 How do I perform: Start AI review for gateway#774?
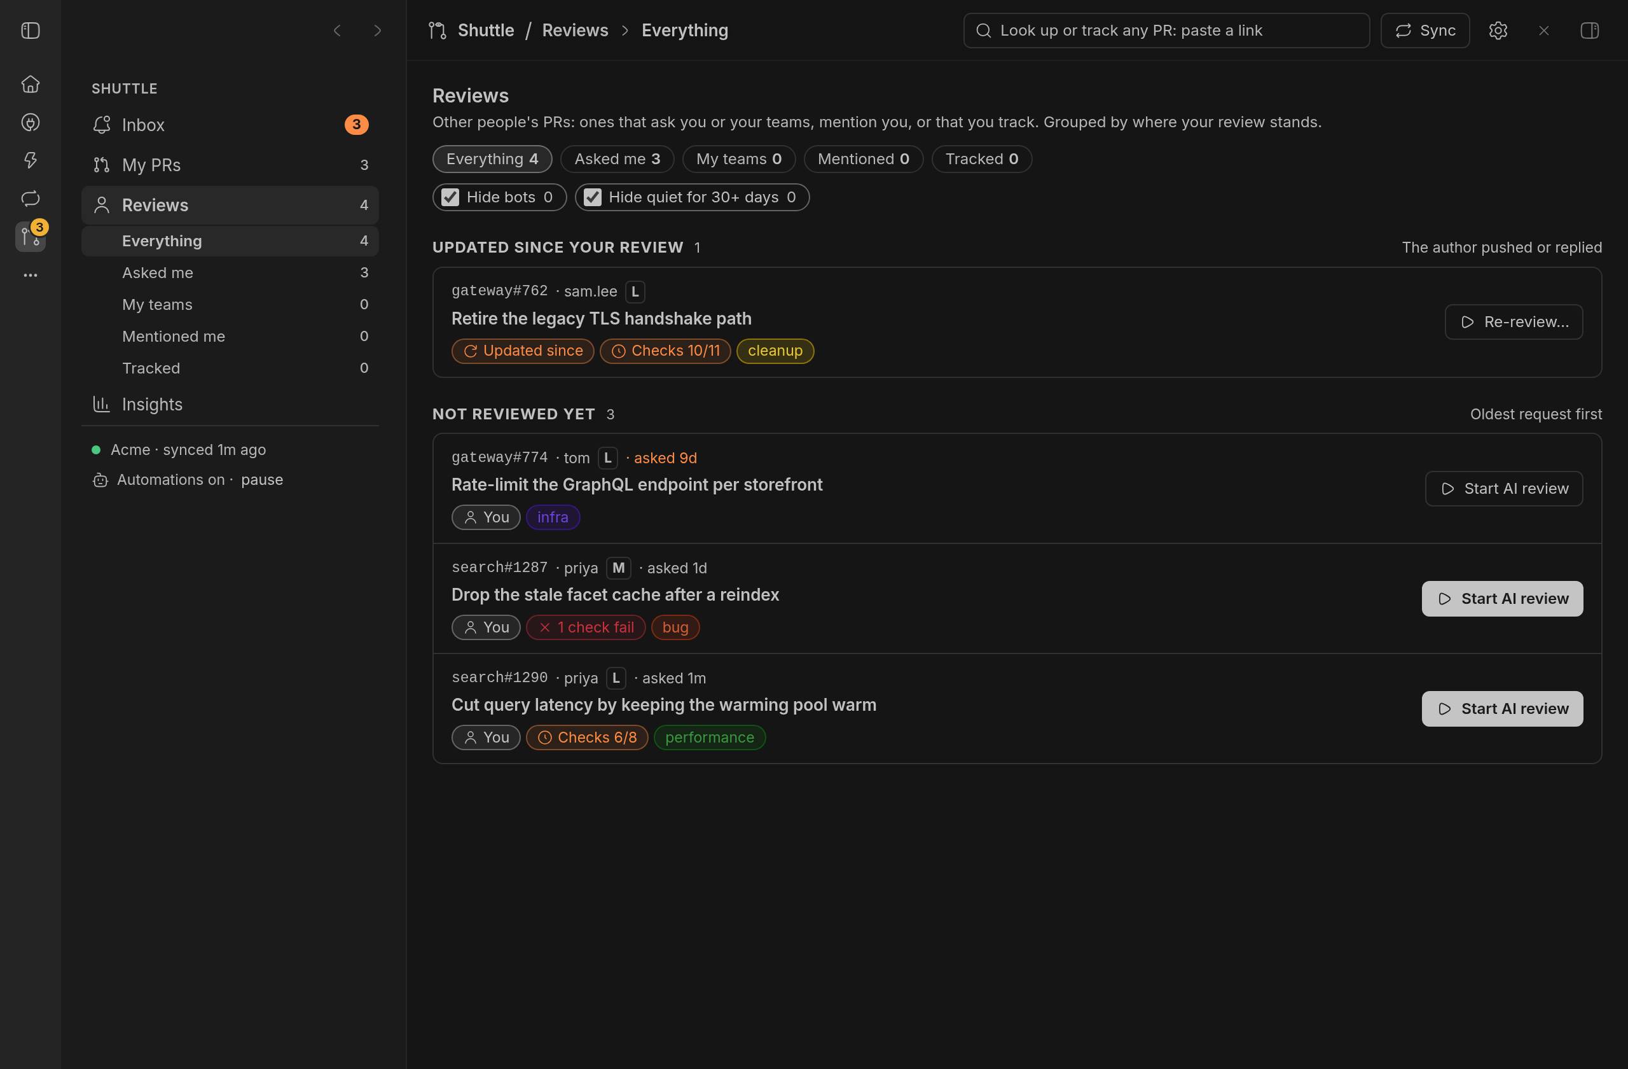click(x=1503, y=489)
